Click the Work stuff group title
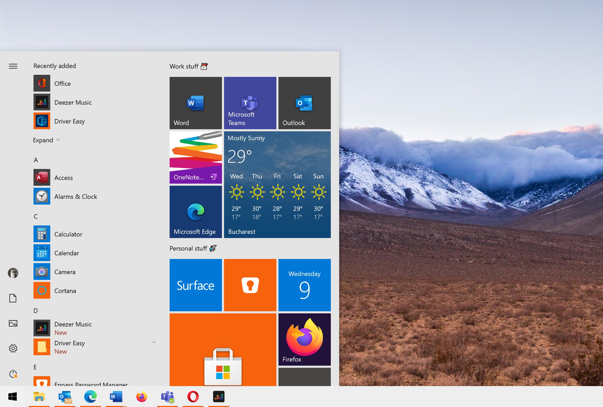 click(x=184, y=66)
